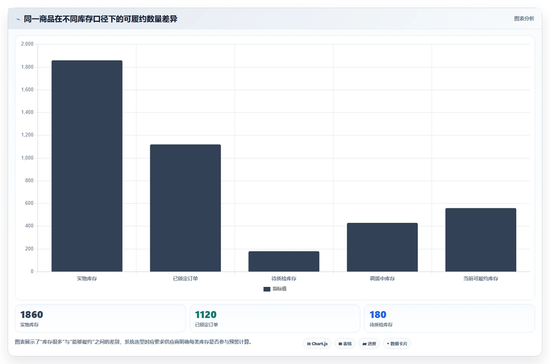The height and width of the screenshot is (364, 550).
Task: Click the 图表分析 label in header
Action: point(524,18)
